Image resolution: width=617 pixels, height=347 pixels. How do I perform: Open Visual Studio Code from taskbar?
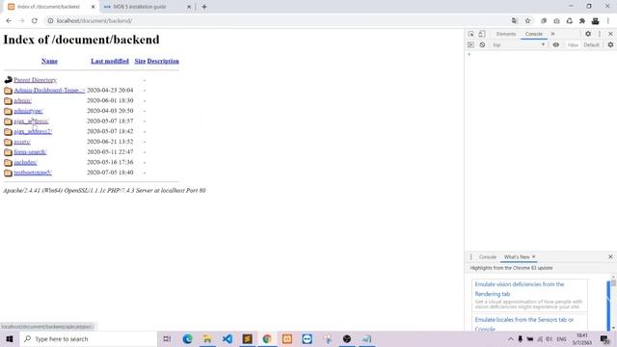click(x=228, y=338)
